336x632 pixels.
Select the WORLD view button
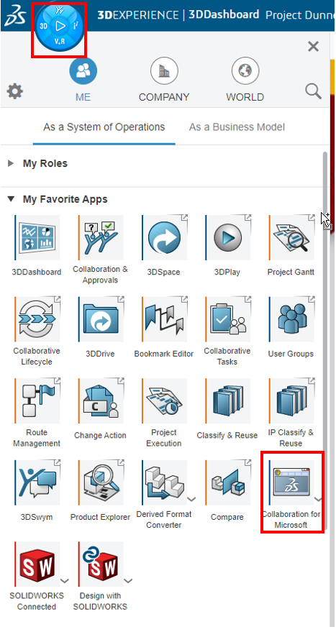[245, 81]
